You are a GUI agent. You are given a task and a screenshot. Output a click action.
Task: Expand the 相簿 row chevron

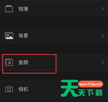click(x=103, y=9)
